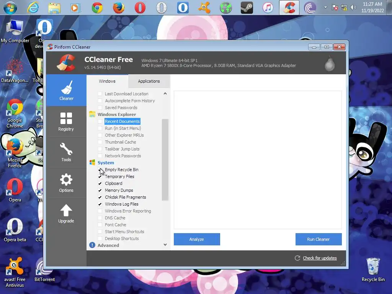392x294 pixels.
Task: Launch Steam from the taskbar
Action: 247,8
